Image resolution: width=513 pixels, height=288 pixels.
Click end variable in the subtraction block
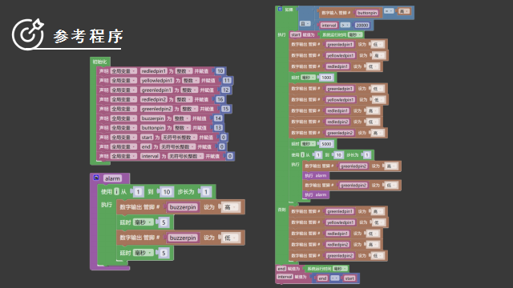point(322,278)
